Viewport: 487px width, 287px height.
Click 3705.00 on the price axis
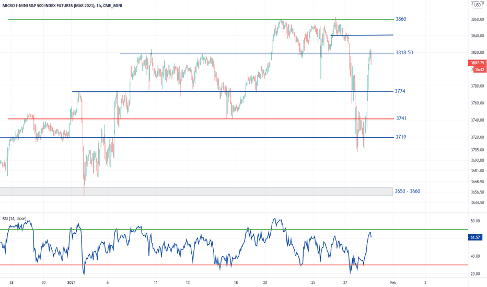pos(478,150)
